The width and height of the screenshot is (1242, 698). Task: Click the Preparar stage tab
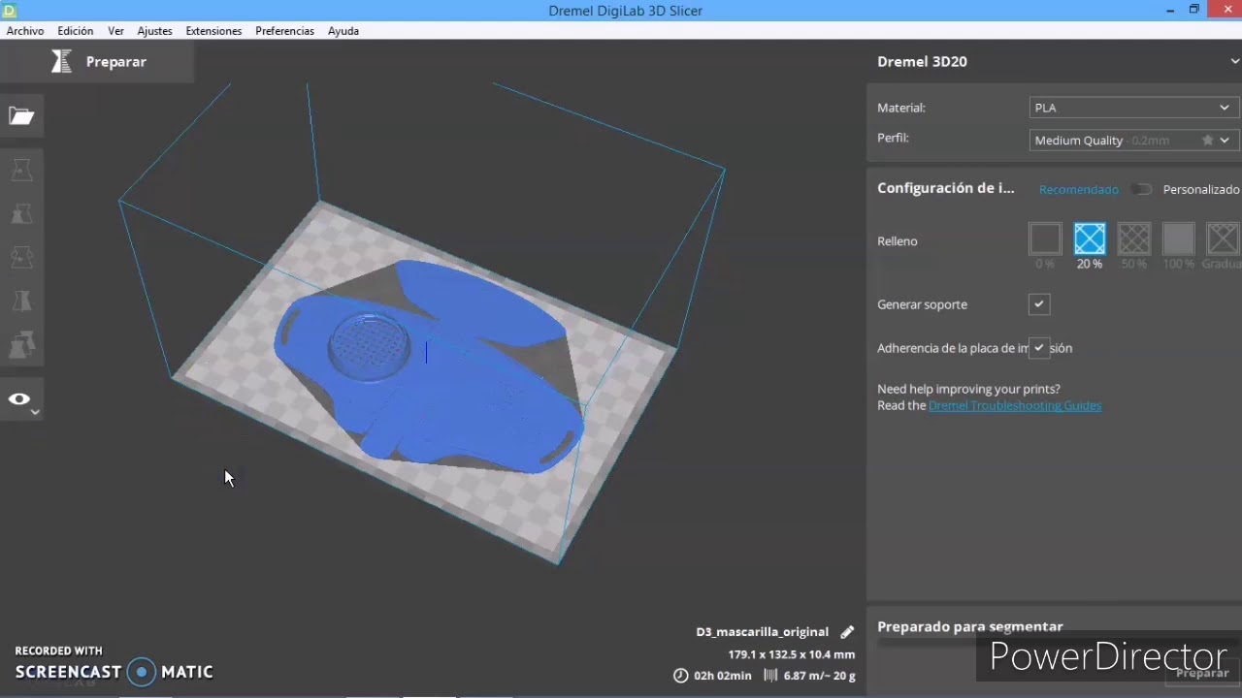pyautogui.click(x=97, y=61)
